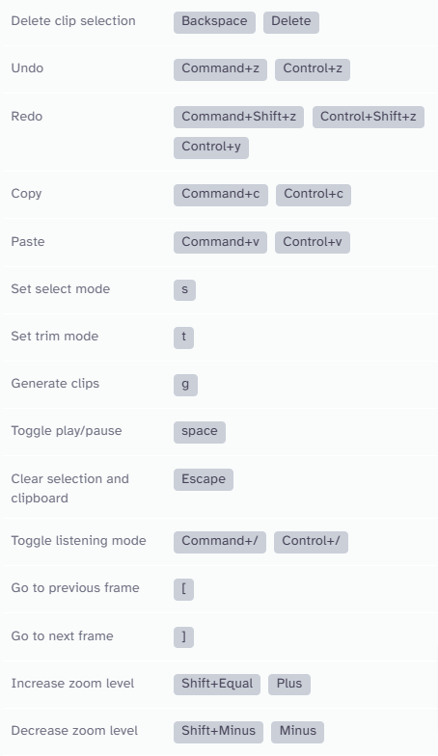Click the 'g' generate clips key

pyautogui.click(x=185, y=384)
